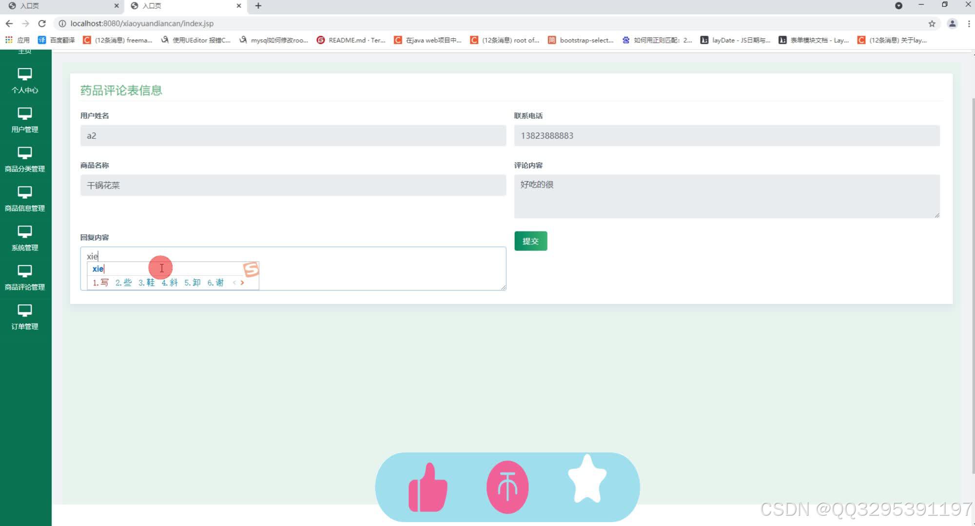Open mysql如何修改roo... bookmark
975x526 pixels.
pyautogui.click(x=274, y=40)
